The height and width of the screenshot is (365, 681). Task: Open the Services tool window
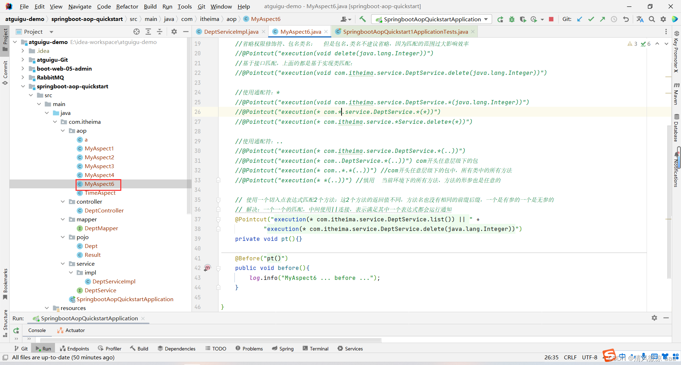(350, 349)
